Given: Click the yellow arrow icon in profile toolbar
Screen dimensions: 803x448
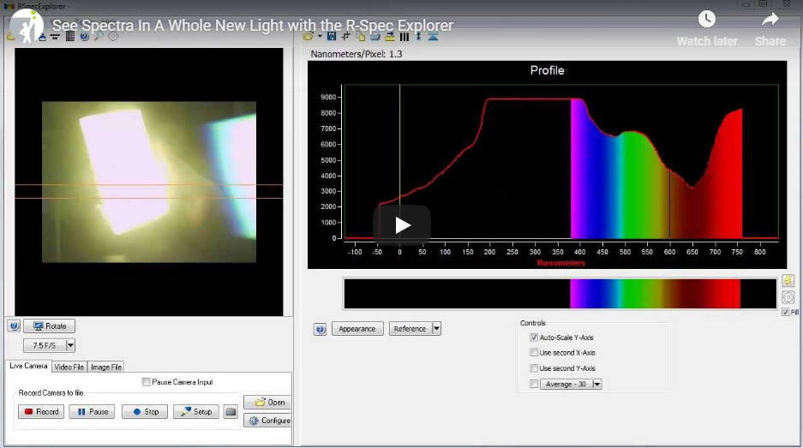Looking at the screenshot, I should click(390, 36).
